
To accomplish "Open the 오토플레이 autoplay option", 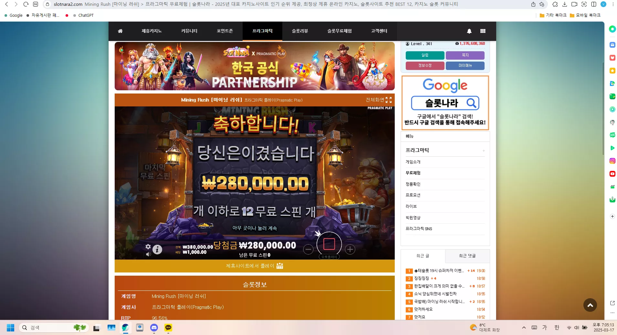I will 329,257.
